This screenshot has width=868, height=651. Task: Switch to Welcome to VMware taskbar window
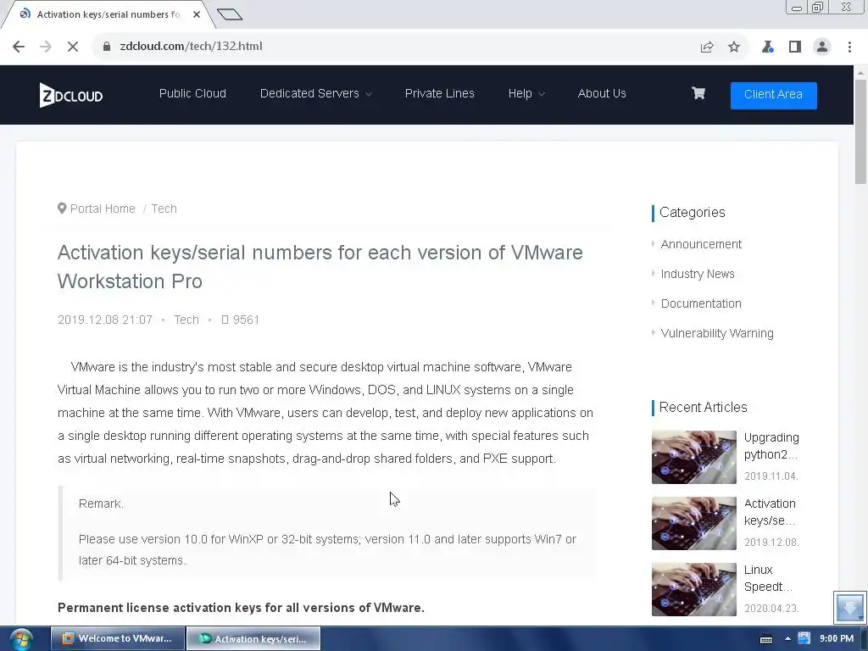pos(118,639)
